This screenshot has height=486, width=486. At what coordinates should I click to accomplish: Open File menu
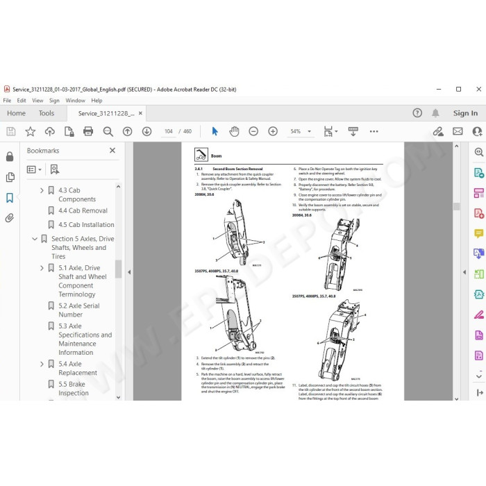(x=7, y=101)
